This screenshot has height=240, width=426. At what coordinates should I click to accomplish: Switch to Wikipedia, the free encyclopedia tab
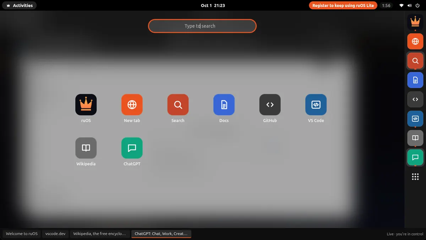99,234
